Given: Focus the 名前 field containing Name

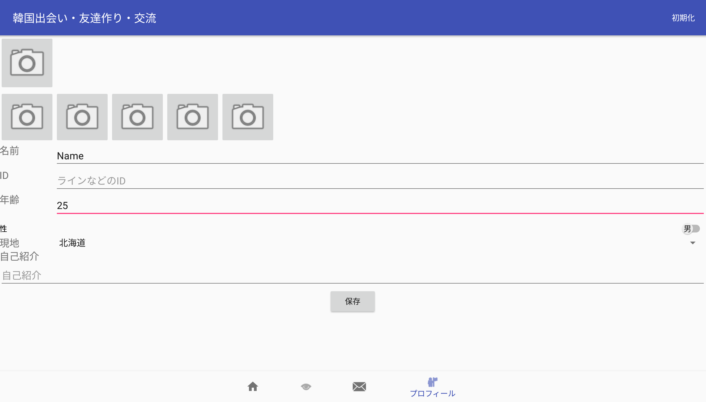Looking at the screenshot, I should point(380,156).
